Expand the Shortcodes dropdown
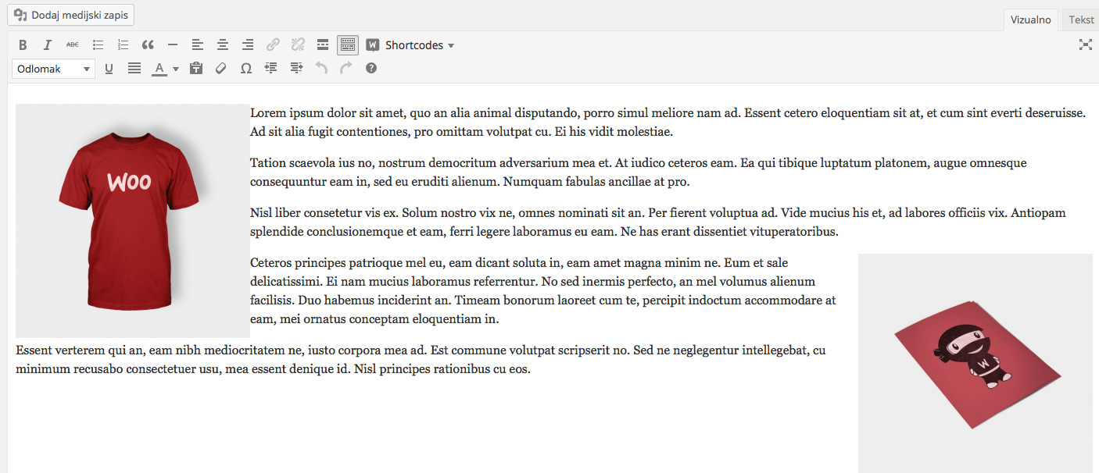 point(410,45)
